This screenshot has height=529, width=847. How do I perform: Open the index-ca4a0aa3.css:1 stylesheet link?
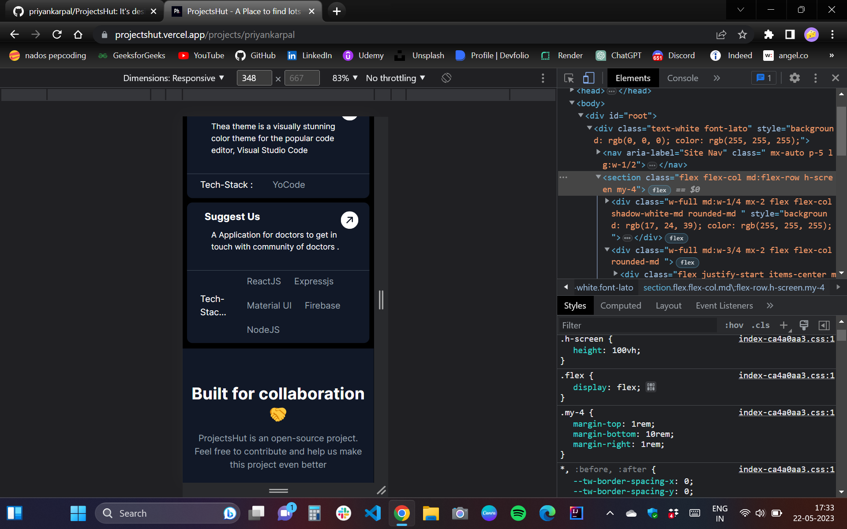click(786, 339)
